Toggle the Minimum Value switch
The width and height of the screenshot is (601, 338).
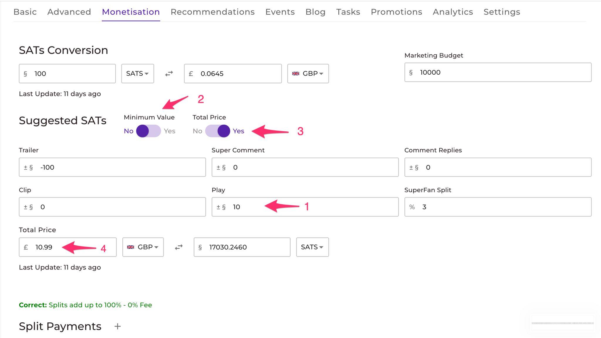pyautogui.click(x=148, y=131)
